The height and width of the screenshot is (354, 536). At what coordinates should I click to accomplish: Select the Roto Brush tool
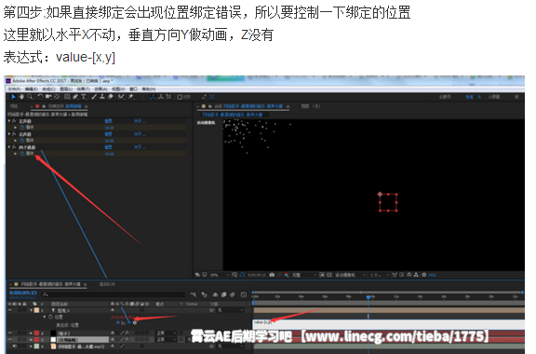(x=121, y=97)
